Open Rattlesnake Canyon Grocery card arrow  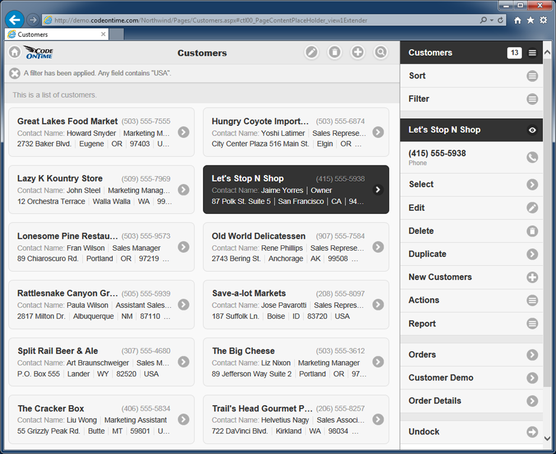pos(183,305)
